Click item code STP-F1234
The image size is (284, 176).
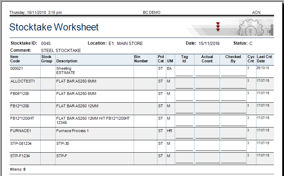[20, 156]
